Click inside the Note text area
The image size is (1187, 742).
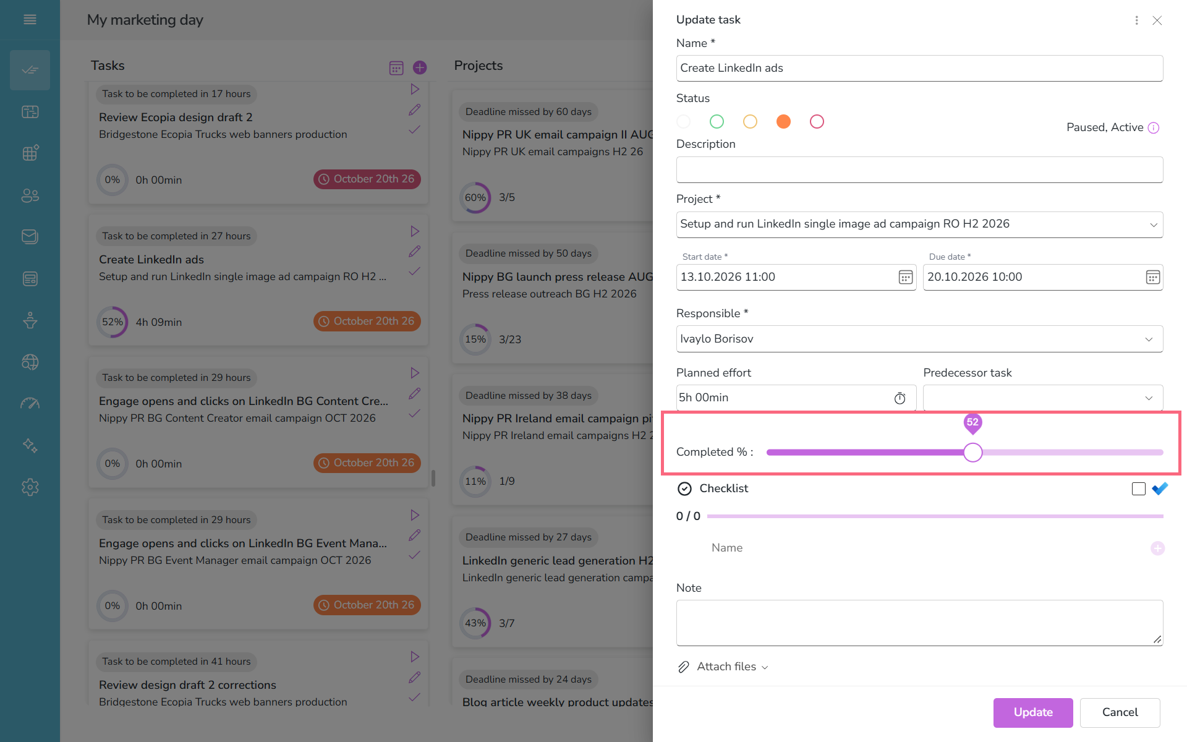(919, 623)
